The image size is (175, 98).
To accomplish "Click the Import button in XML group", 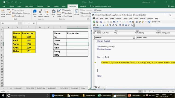I will click(x=98, y=10).
